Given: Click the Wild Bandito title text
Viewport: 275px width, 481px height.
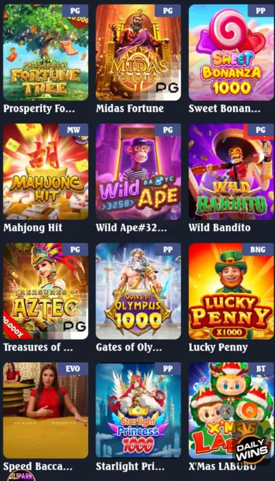Looking at the screenshot, I should (219, 227).
